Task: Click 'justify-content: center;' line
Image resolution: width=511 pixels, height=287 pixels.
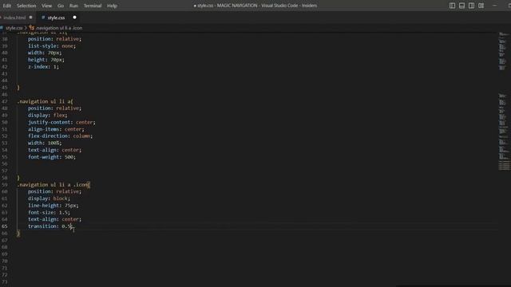Action: click(x=61, y=122)
